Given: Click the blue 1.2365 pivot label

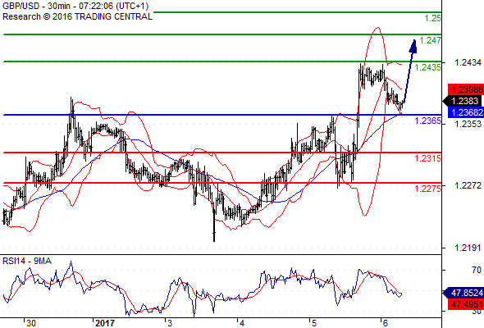Looking at the screenshot, I should (428, 121).
